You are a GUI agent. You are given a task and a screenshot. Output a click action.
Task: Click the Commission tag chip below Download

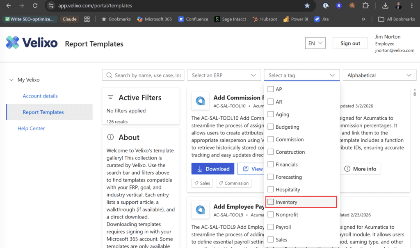coord(233,183)
